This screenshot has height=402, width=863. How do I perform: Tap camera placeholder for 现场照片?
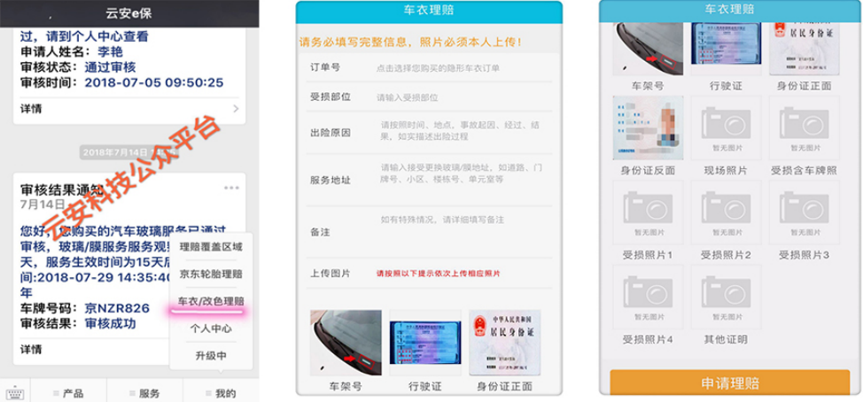tap(727, 128)
